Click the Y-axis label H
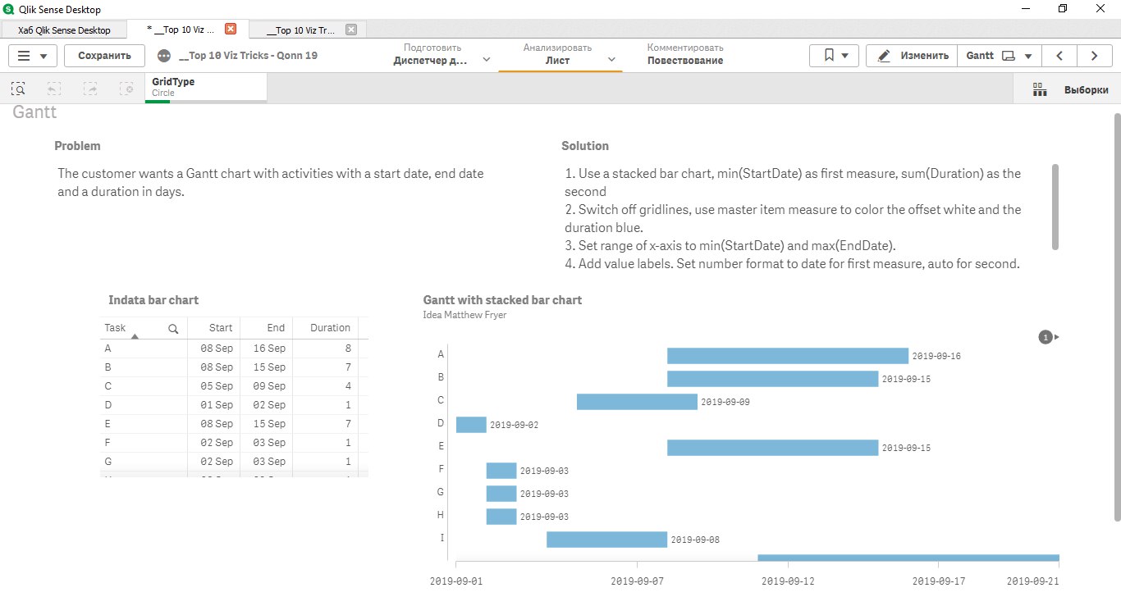 click(x=441, y=515)
